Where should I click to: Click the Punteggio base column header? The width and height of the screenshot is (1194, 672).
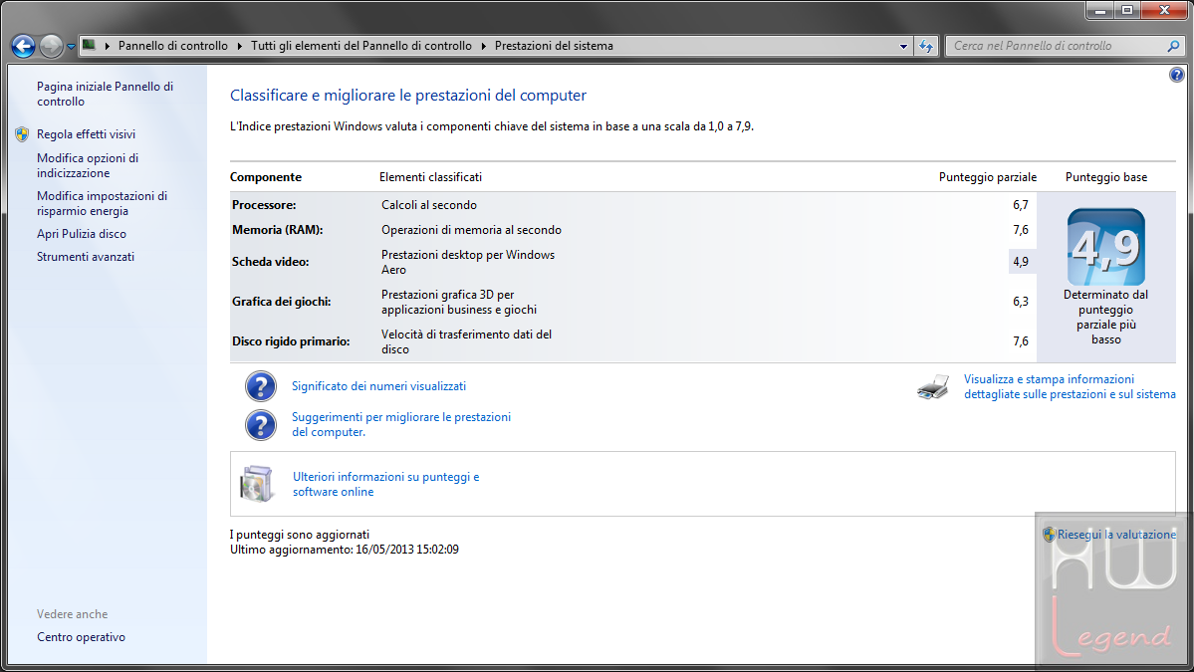click(1105, 177)
